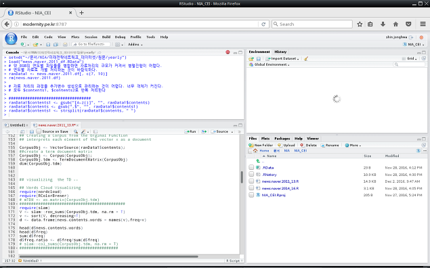
Task: Click the Home folder icon in Files breadcrumb
Action: (255, 151)
